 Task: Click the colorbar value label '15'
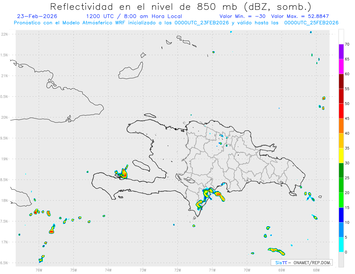click(347, 207)
